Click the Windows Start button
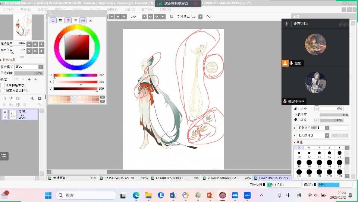This screenshot has height=202, width=358. (48, 195)
